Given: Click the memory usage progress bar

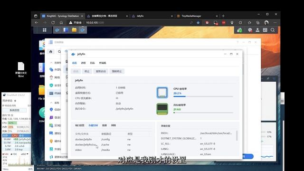Looking at the screenshot, I should pyautogui.click(x=203, y=113).
